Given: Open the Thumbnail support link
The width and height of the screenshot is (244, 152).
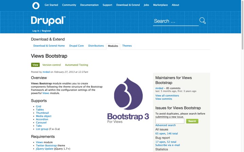Looking at the screenshot, I should pos(42,113).
